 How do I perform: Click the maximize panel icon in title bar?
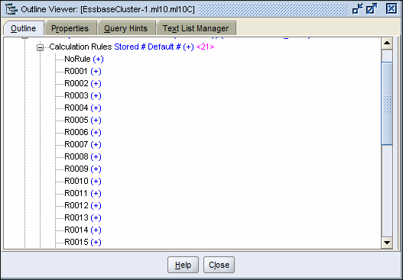[x=372, y=9]
